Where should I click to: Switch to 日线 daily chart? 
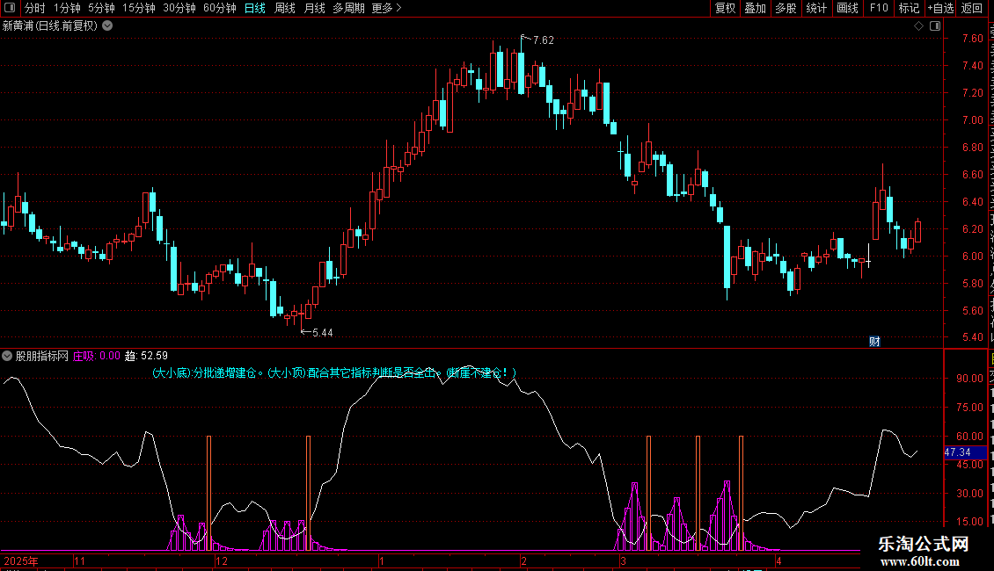255,8
